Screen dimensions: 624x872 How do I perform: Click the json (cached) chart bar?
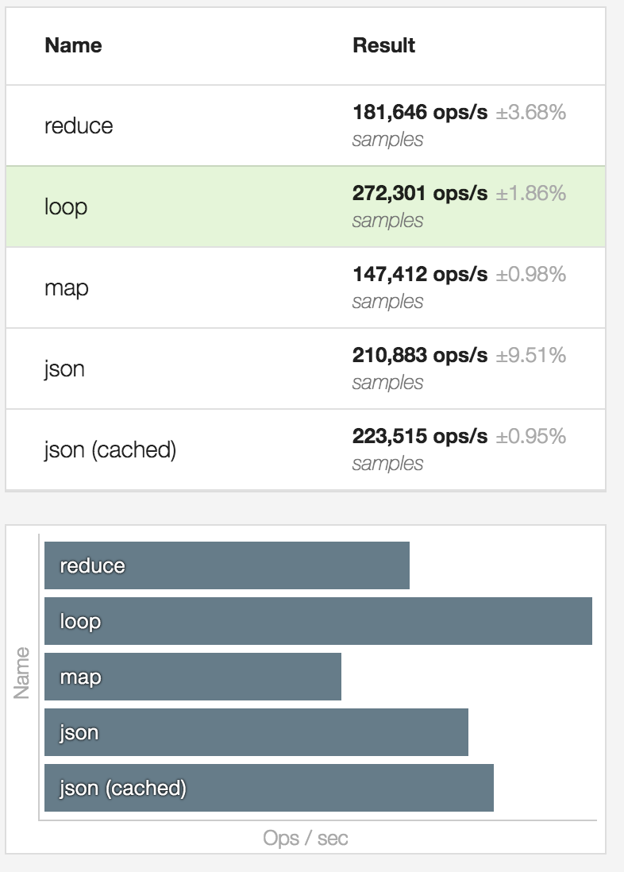click(x=269, y=788)
